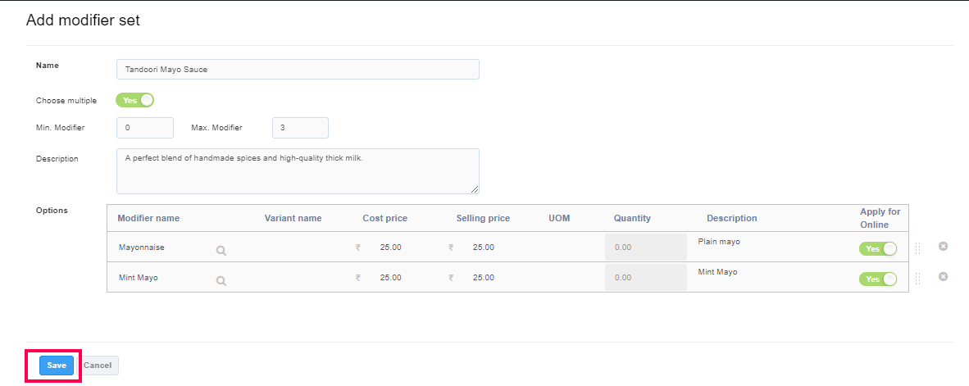Click search icon in Mint Mayo row
Image resolution: width=969 pixels, height=386 pixels.
click(221, 280)
